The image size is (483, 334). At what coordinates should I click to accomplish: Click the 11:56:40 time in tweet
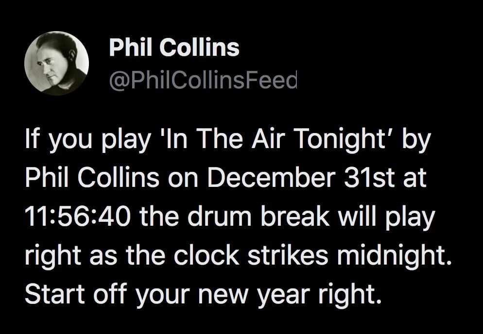pyautogui.click(x=77, y=216)
